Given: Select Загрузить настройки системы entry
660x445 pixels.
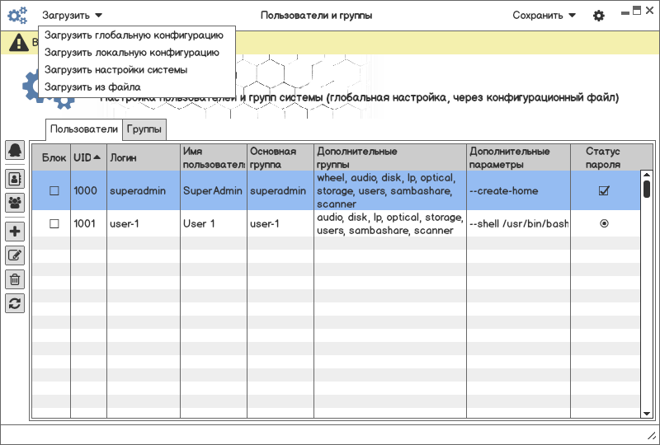Looking at the screenshot, I should [x=115, y=70].
